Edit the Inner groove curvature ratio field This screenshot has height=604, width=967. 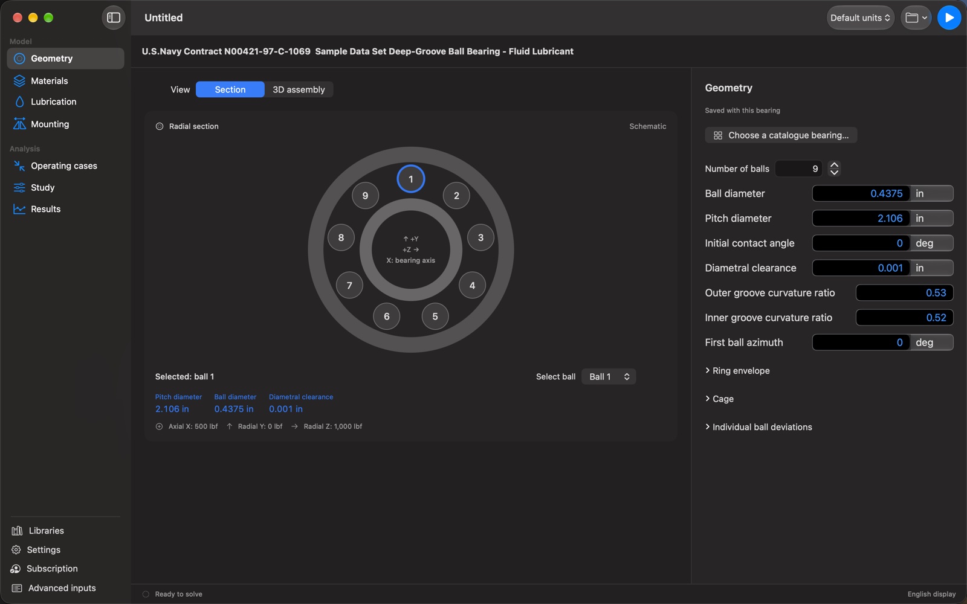click(x=905, y=318)
